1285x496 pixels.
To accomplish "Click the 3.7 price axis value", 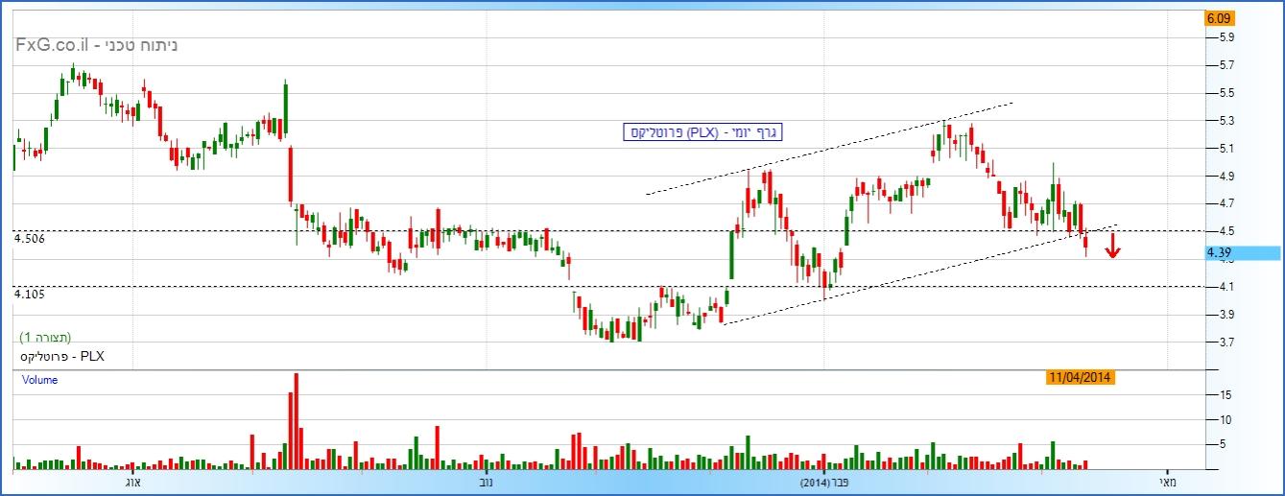I will pos(1226,342).
